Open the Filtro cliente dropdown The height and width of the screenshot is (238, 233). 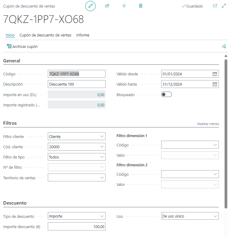[x=76, y=136]
